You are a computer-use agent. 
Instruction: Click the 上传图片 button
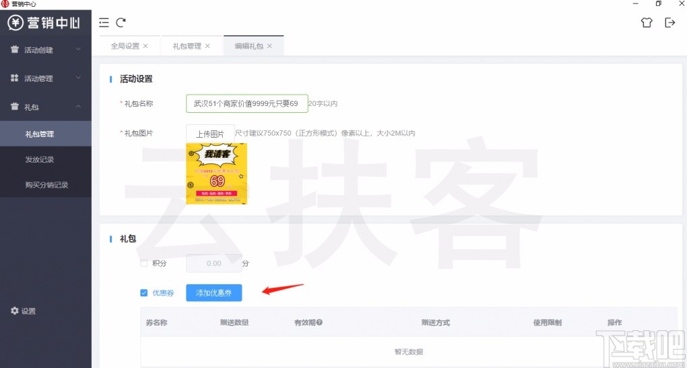pyautogui.click(x=211, y=133)
